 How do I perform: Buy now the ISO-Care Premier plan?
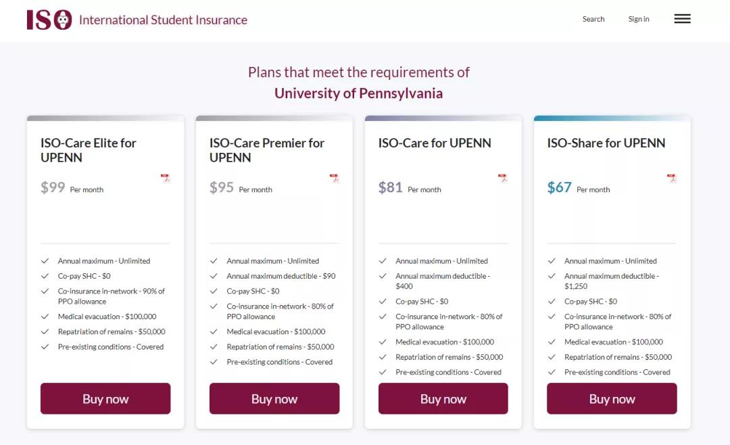click(x=274, y=399)
